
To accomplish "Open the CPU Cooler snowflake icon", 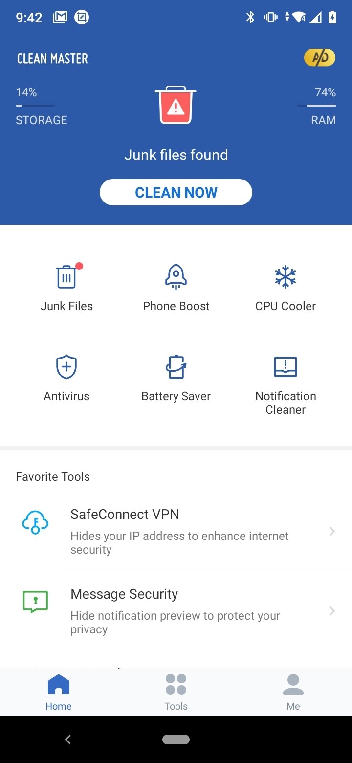I will click(286, 276).
